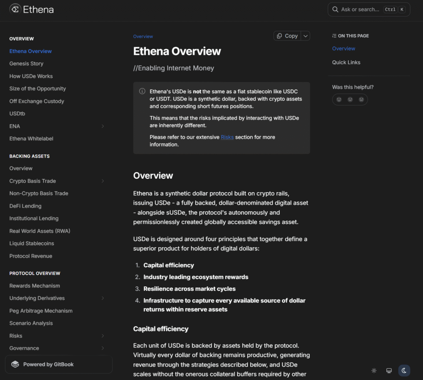Follow the Risks link in notice
The image size is (423, 380).
227,137
